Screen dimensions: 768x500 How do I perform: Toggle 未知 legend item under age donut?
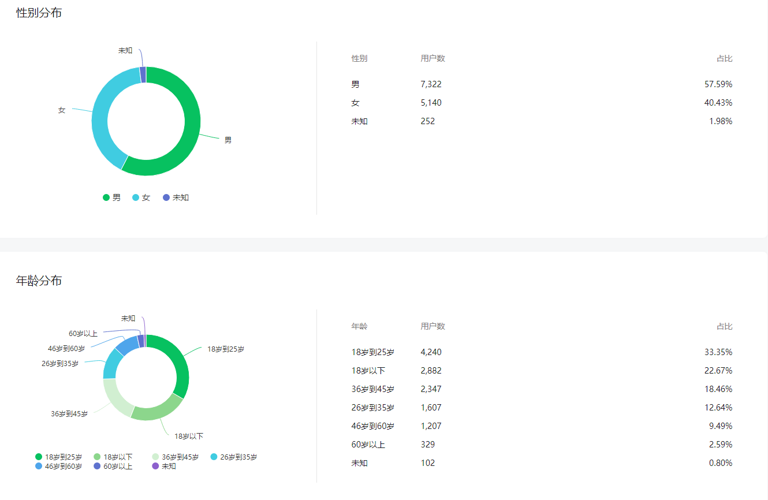(164, 466)
